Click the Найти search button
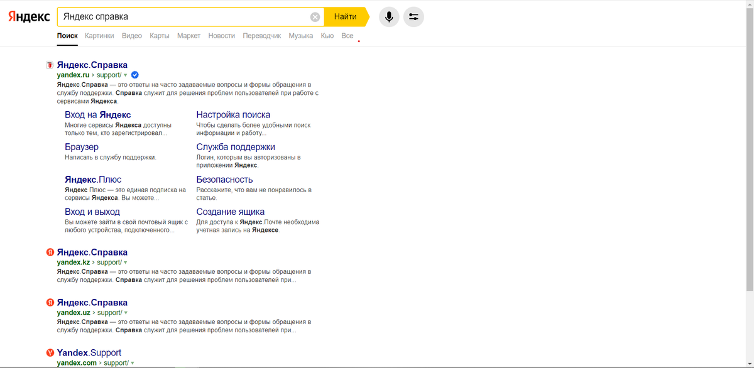754x368 pixels. (x=346, y=17)
